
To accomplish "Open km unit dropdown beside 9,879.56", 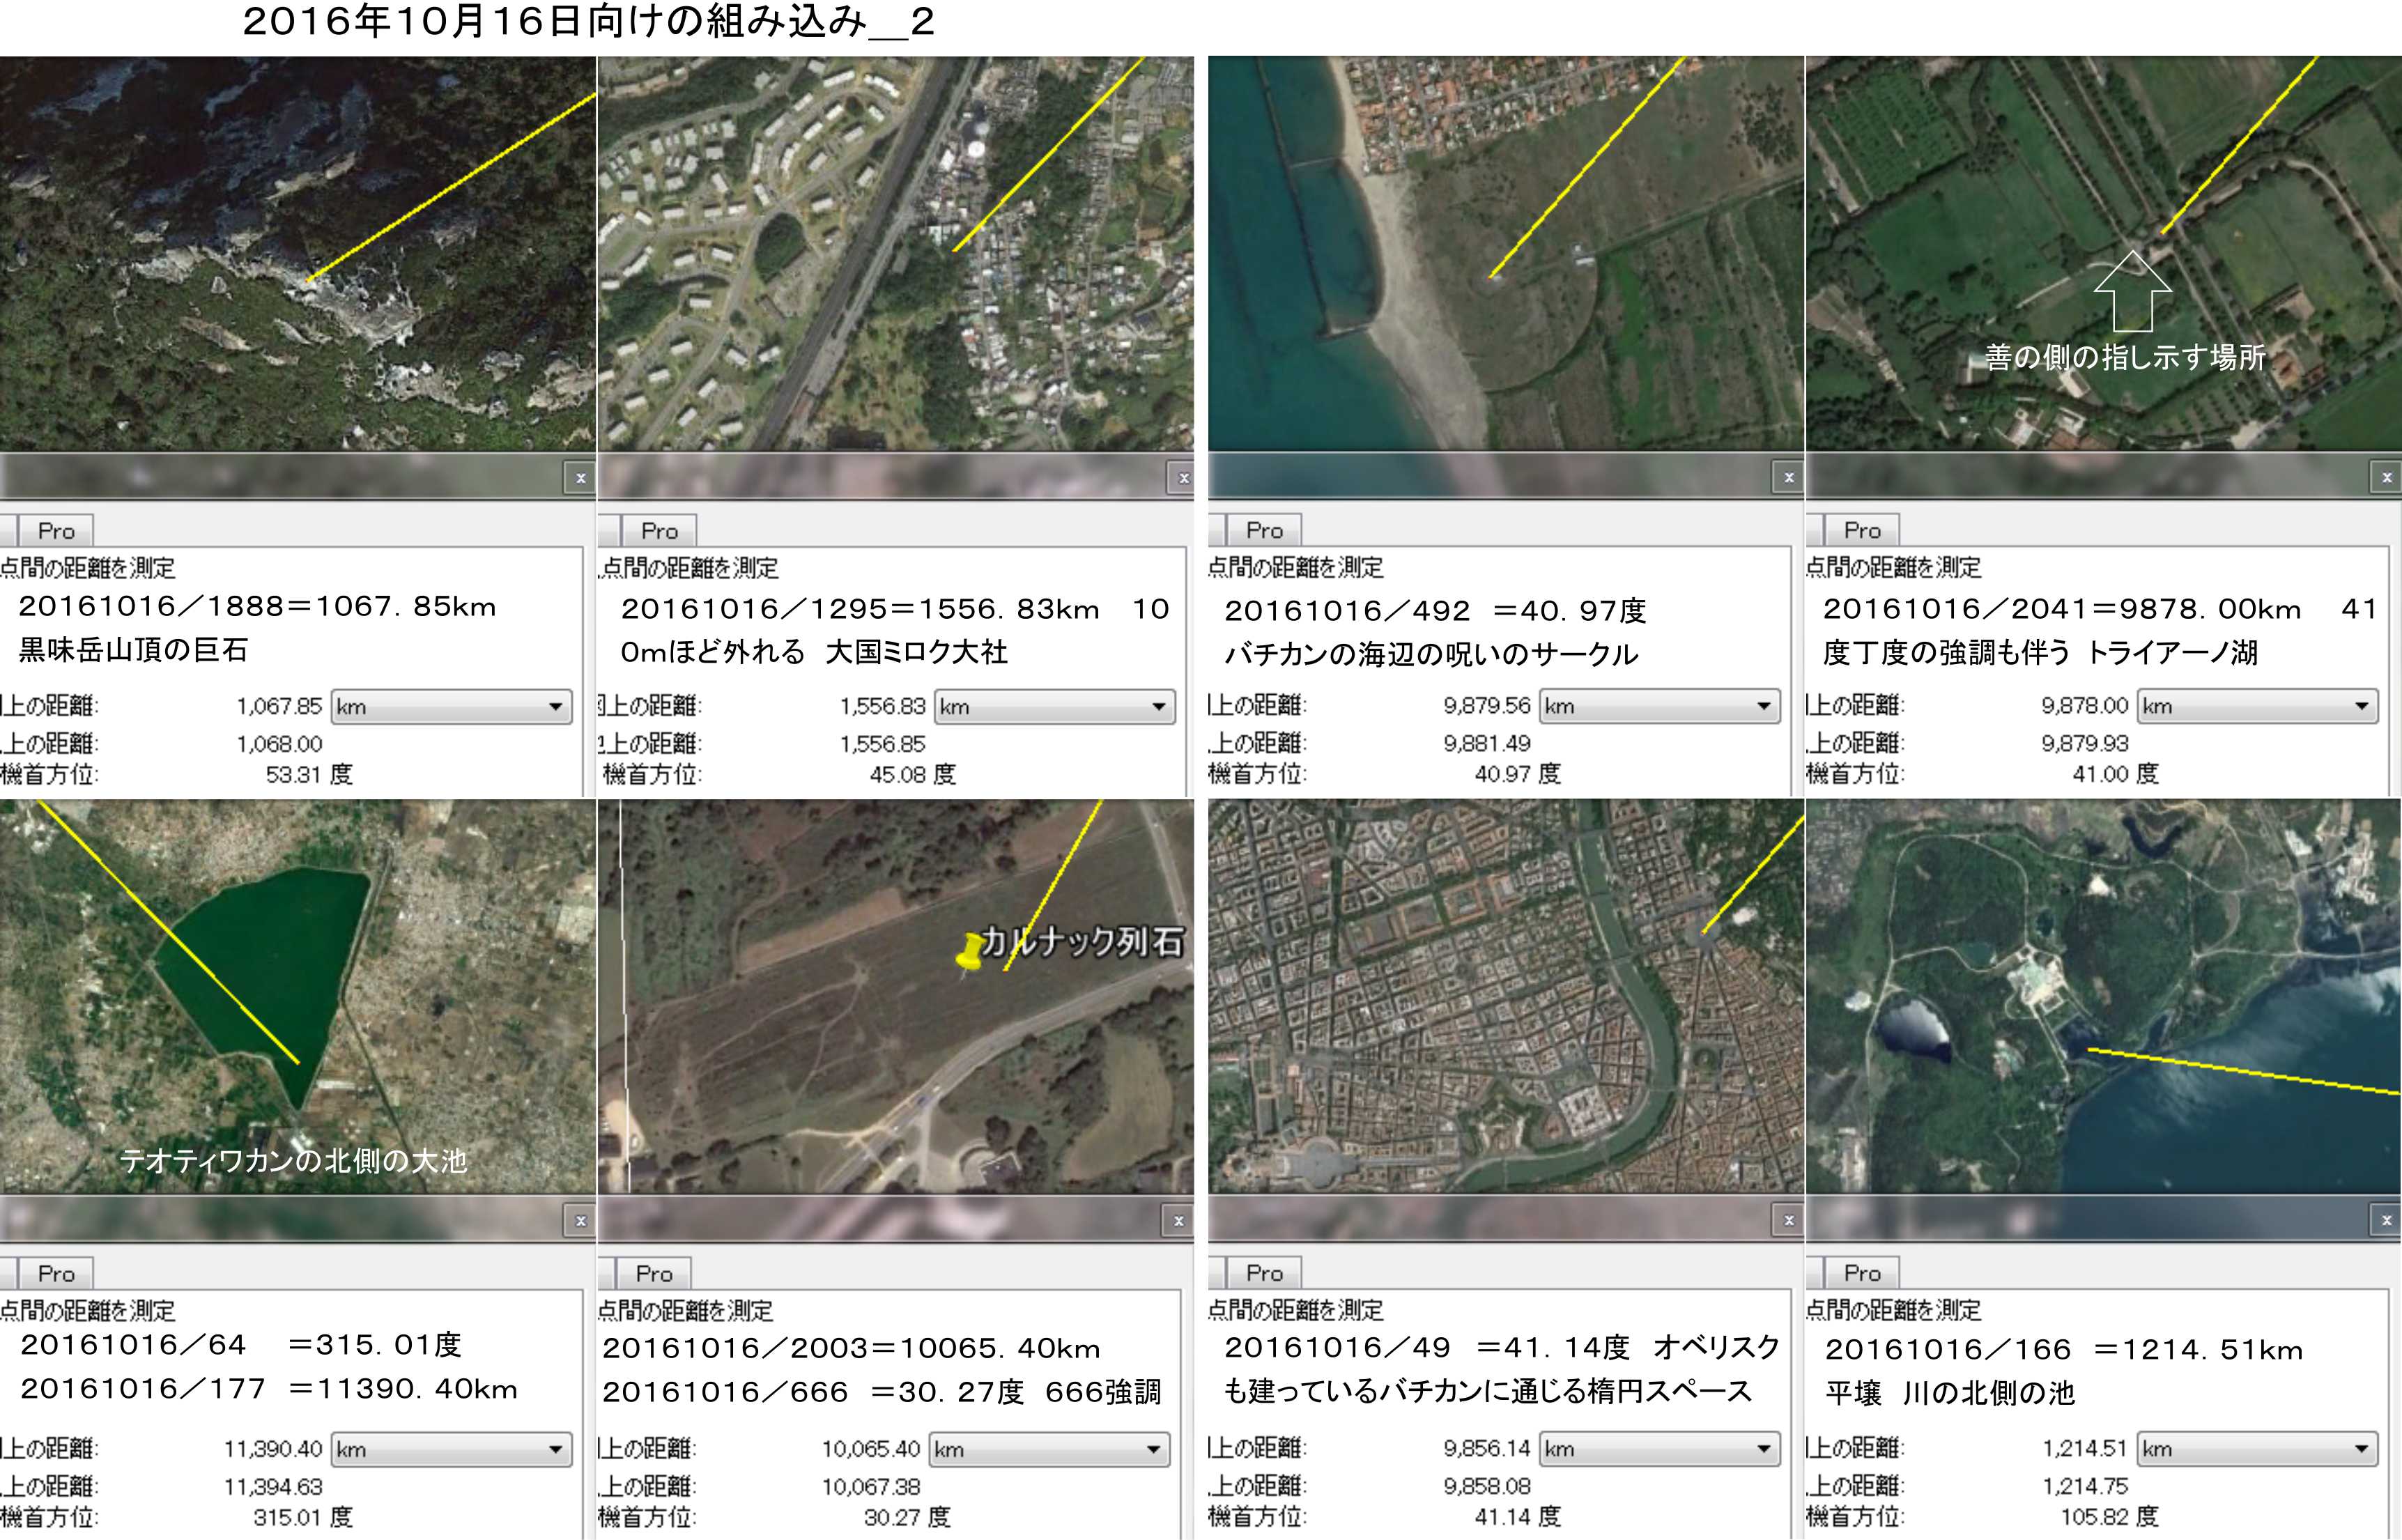I will (x=1659, y=706).
